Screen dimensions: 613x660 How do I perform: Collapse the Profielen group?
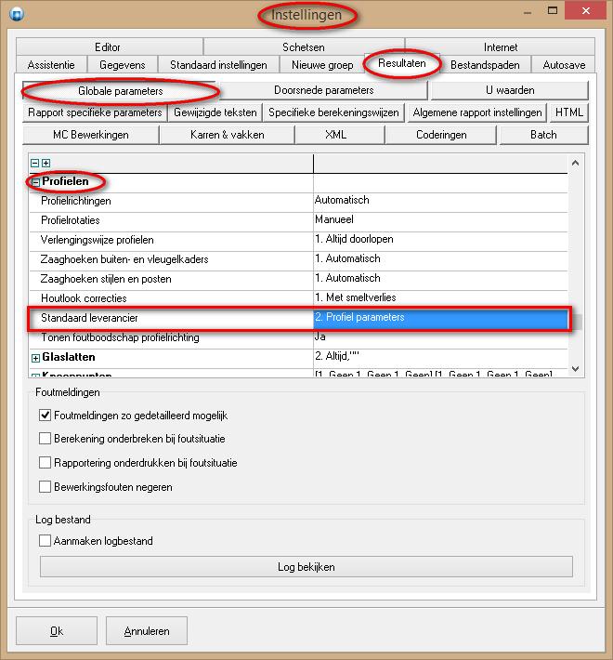coord(35,182)
